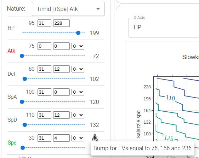
Task: Open the Def stat stage dropdown
Action: click(x=78, y=69)
